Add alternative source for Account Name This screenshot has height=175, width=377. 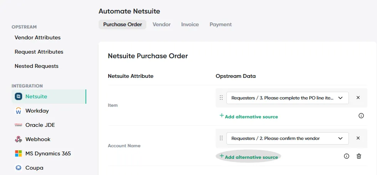point(249,157)
